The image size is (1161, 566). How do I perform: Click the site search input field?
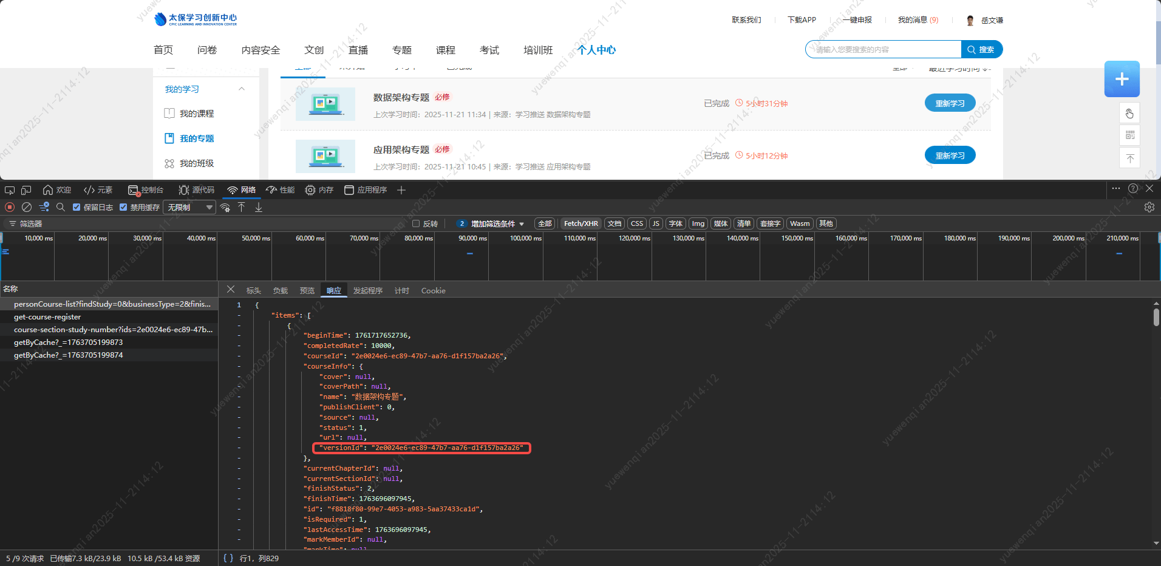[884, 50]
